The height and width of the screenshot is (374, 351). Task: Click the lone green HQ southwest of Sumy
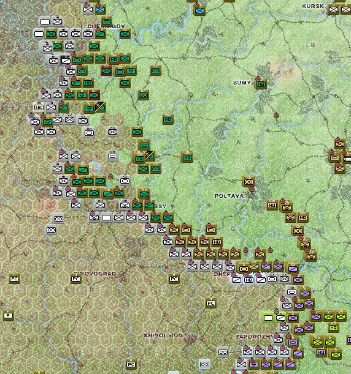(x=168, y=119)
